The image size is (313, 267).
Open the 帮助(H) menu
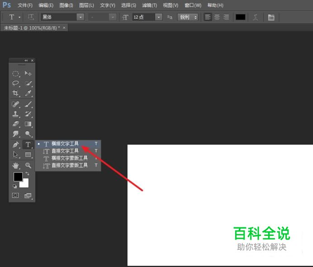215,5
